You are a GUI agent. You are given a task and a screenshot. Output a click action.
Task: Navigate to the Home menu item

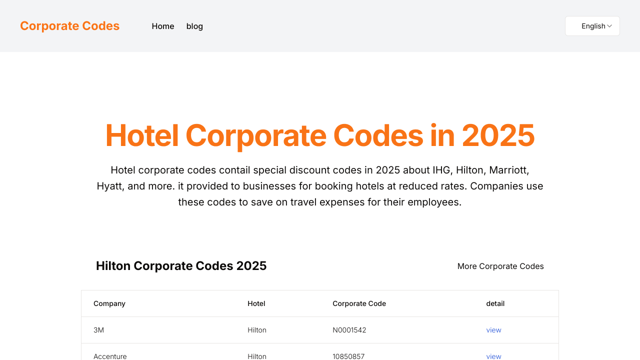click(x=163, y=26)
